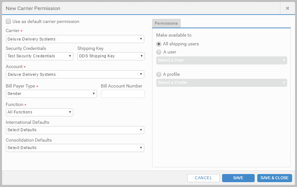
Task: Choose the A user radio option
Action: click(x=159, y=52)
